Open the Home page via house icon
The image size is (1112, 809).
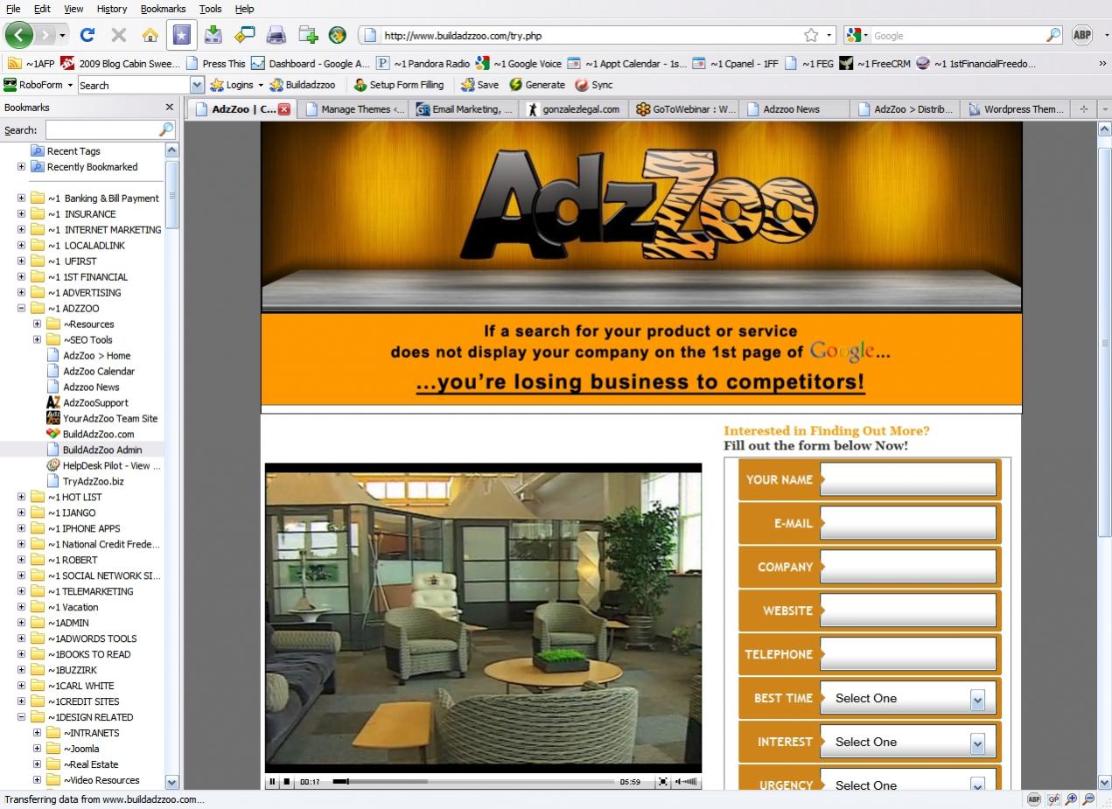click(150, 35)
